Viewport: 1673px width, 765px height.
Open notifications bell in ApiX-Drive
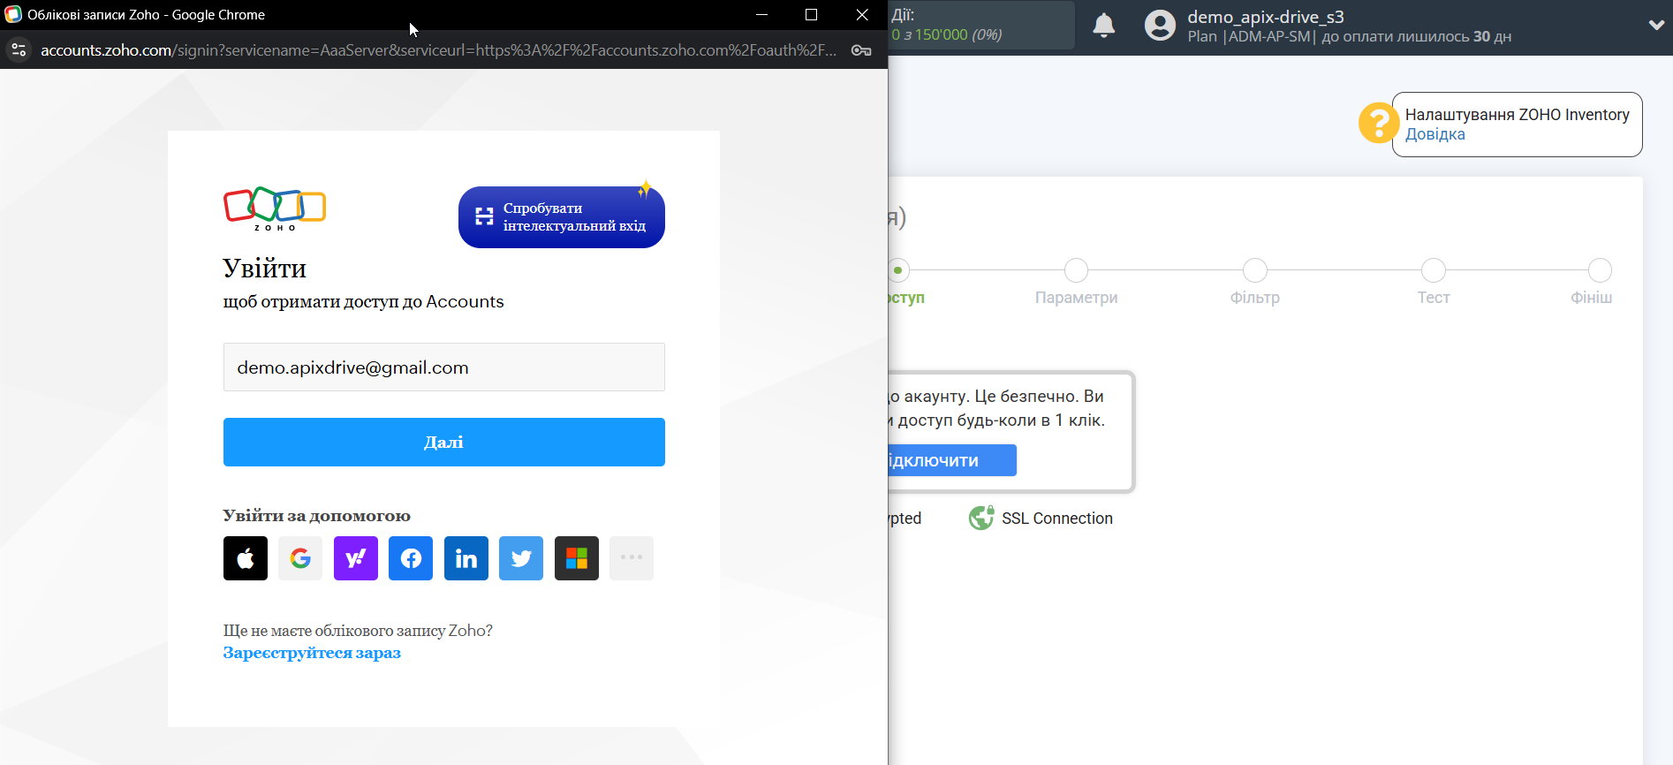(1104, 26)
